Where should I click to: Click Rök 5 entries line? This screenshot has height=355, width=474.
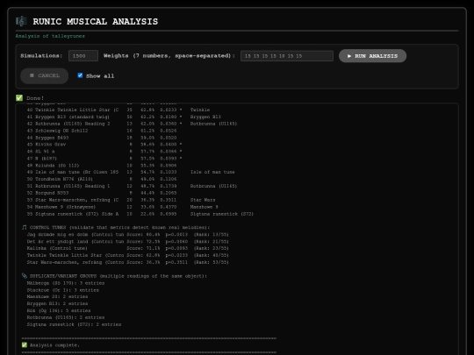click(59, 310)
